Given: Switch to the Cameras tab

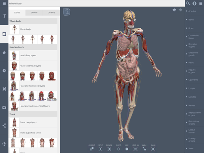Looking at the screenshot, I should point(51,13).
